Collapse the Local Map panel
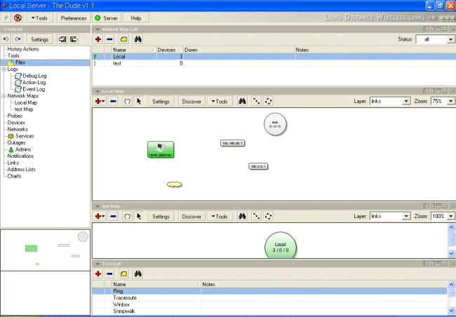Viewport: 456px width, 317px height. point(98,91)
